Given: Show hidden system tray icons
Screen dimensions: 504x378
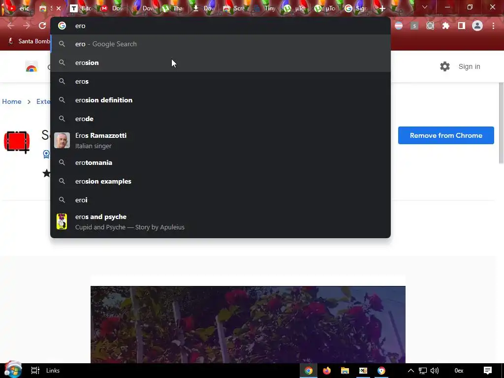Looking at the screenshot, I should point(410,371).
